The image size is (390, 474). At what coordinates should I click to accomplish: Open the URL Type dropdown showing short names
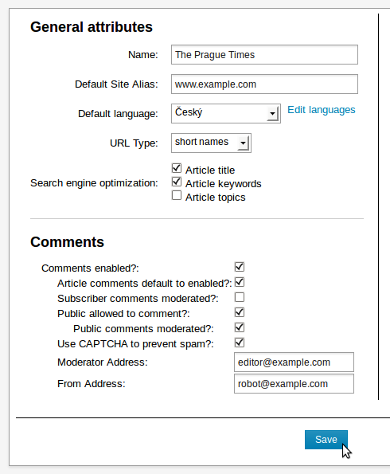click(211, 143)
